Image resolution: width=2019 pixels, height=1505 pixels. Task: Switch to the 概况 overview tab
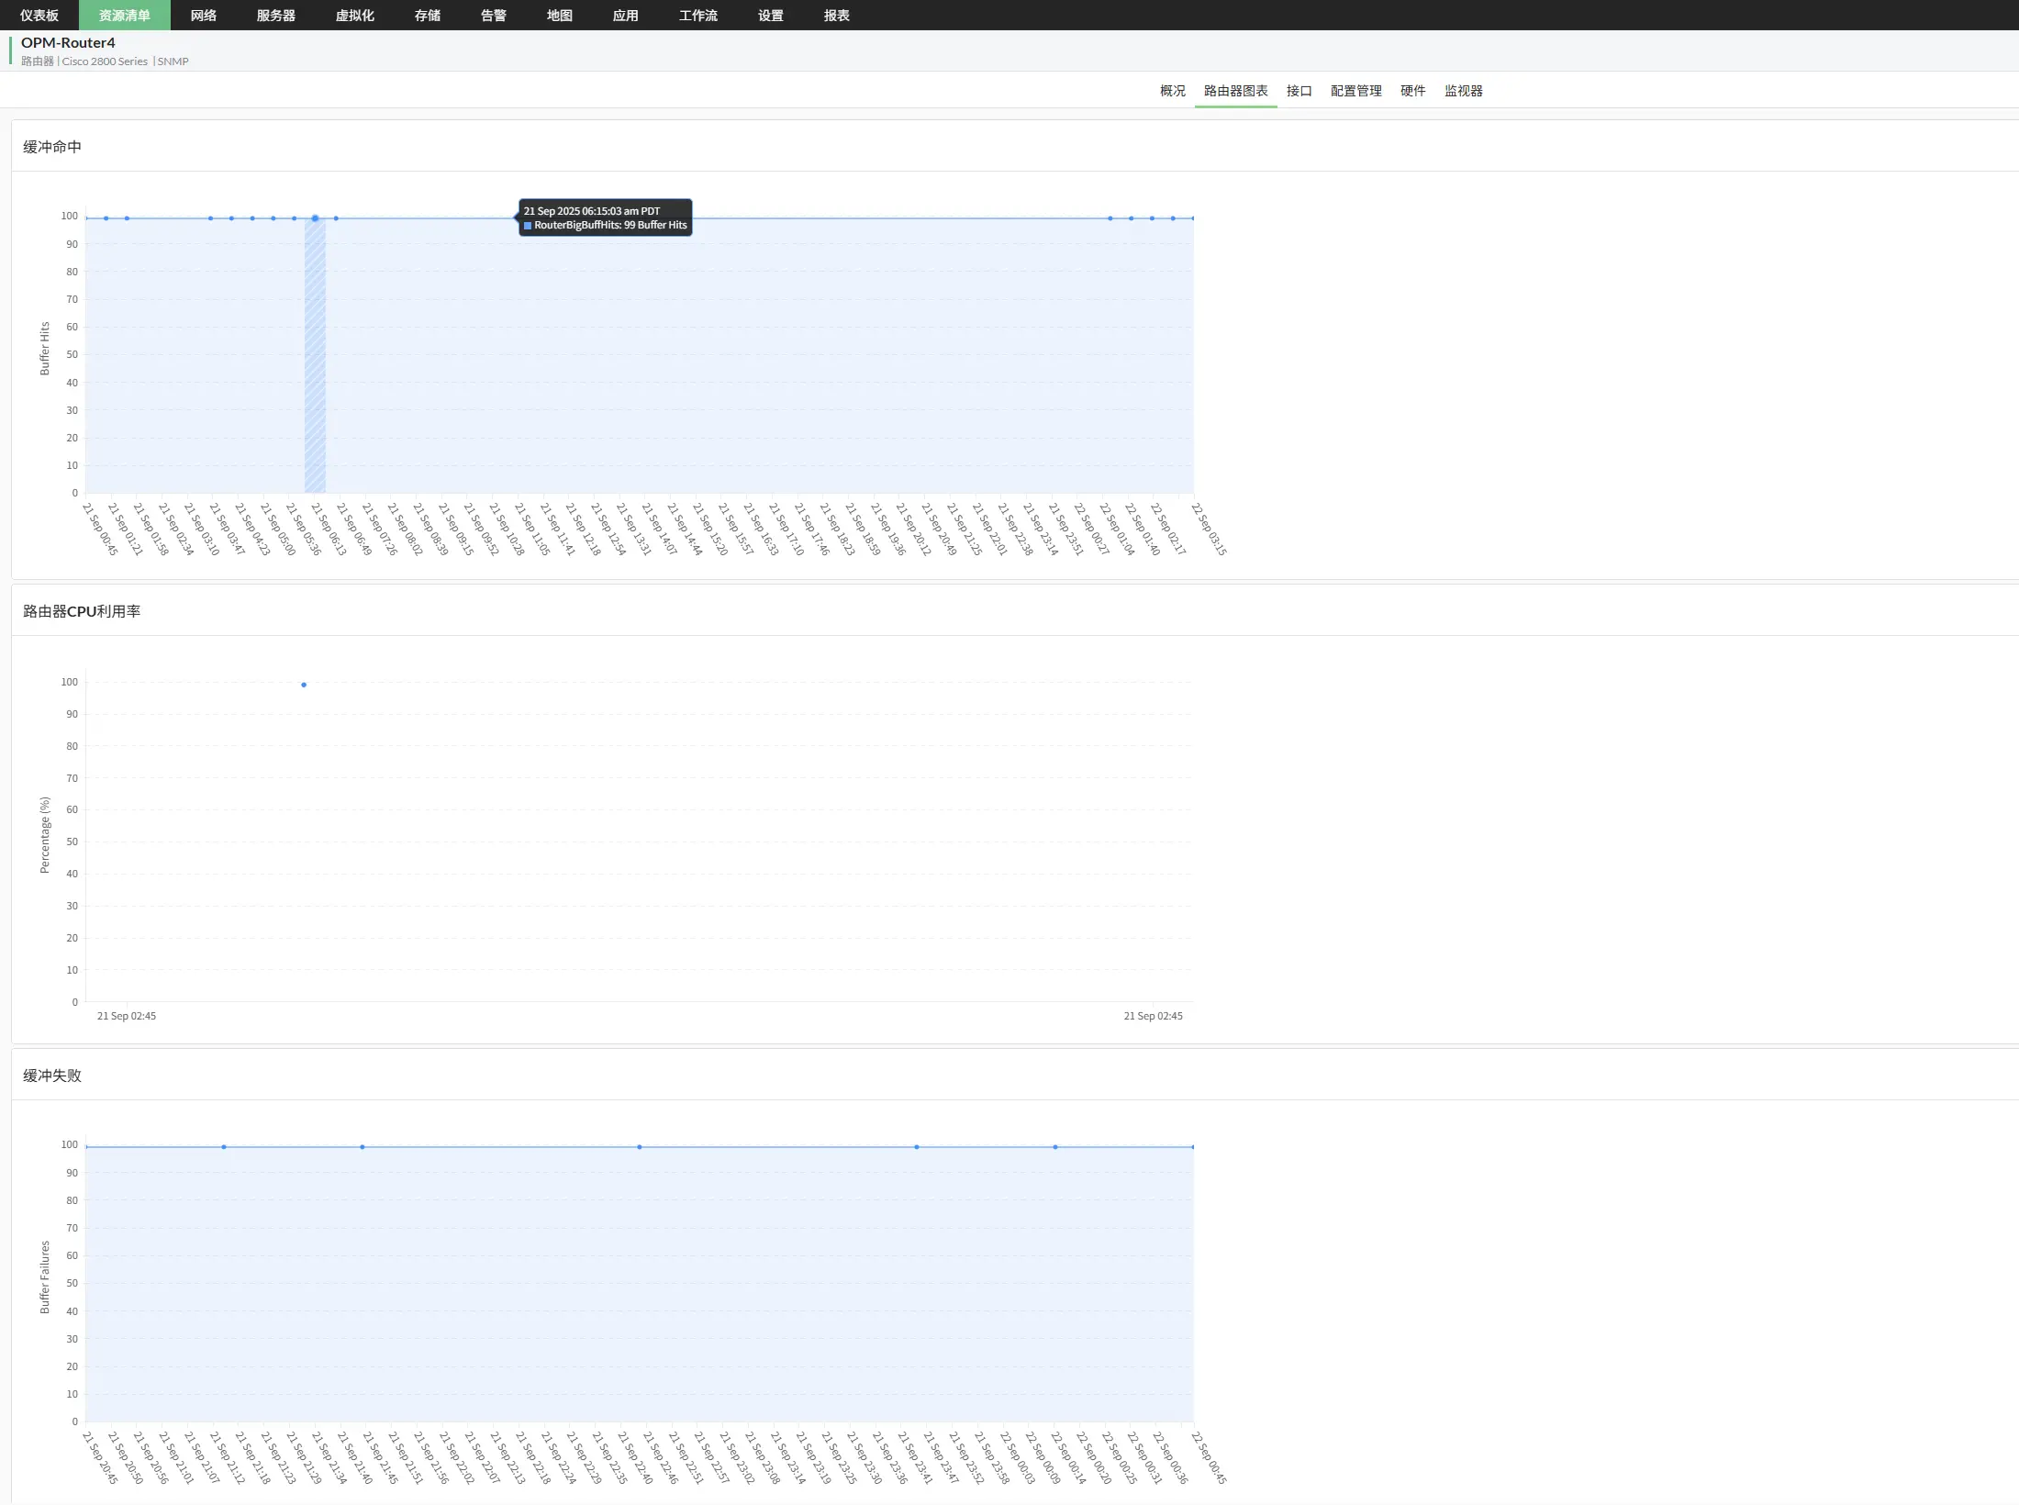[1172, 91]
